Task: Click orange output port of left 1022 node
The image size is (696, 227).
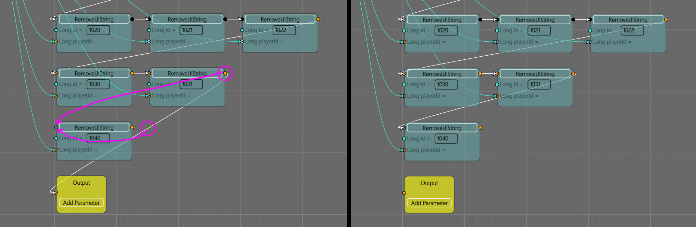Action: 318,19
